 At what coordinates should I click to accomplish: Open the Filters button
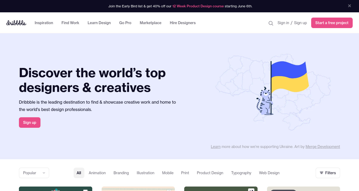click(328, 173)
